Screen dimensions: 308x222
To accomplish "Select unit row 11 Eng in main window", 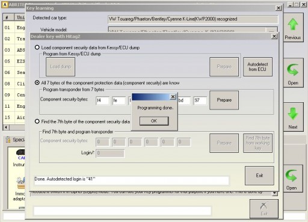I will (x=14, y=106).
